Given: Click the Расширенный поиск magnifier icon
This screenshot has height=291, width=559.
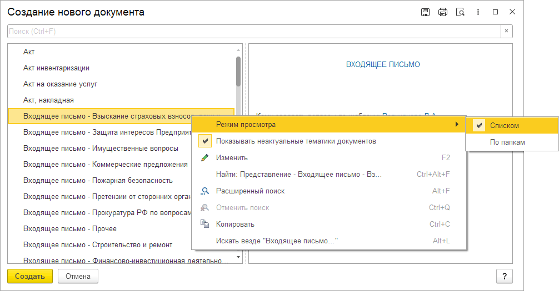Looking at the screenshot, I should tap(204, 191).
